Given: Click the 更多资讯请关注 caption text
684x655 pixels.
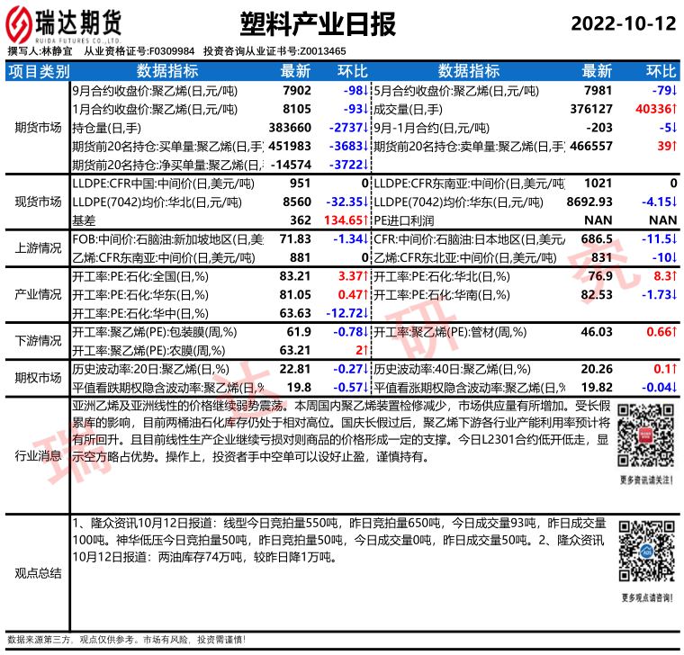Looking at the screenshot, I should [x=646, y=480].
